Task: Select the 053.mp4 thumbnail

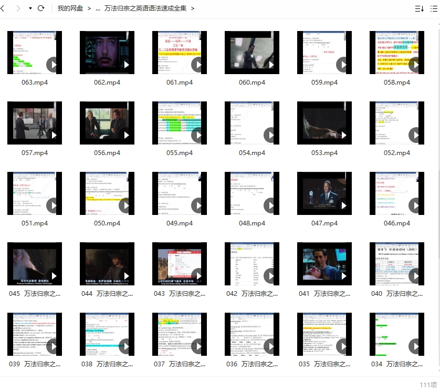Action: [x=324, y=122]
